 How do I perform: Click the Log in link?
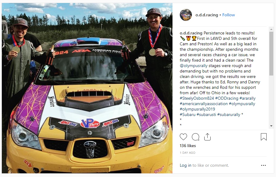point(185,165)
